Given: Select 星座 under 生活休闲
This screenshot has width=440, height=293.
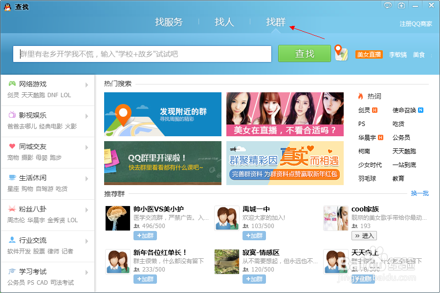Looking at the screenshot, I should 13,188.
